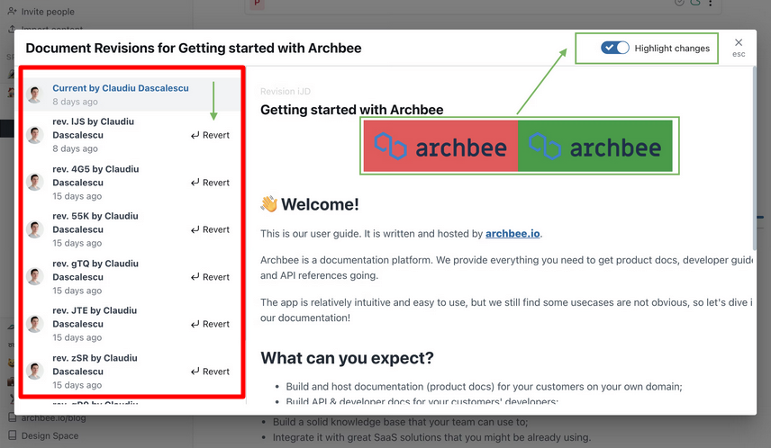Click the document preview vertical scrollbar
The image size is (771, 448).
pyautogui.click(x=754, y=158)
